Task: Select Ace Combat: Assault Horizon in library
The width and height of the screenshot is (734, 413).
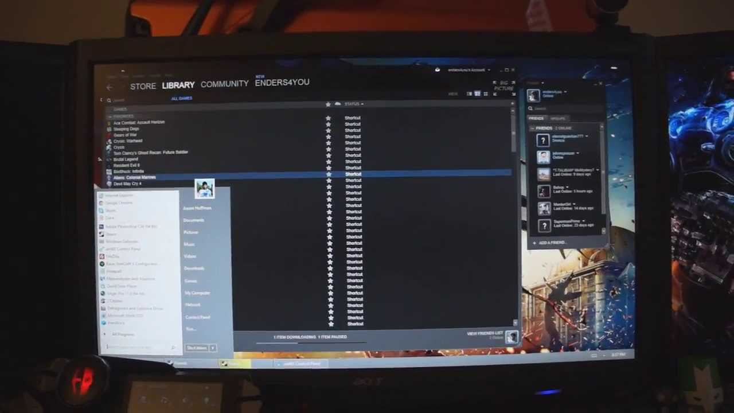Action: coord(139,122)
